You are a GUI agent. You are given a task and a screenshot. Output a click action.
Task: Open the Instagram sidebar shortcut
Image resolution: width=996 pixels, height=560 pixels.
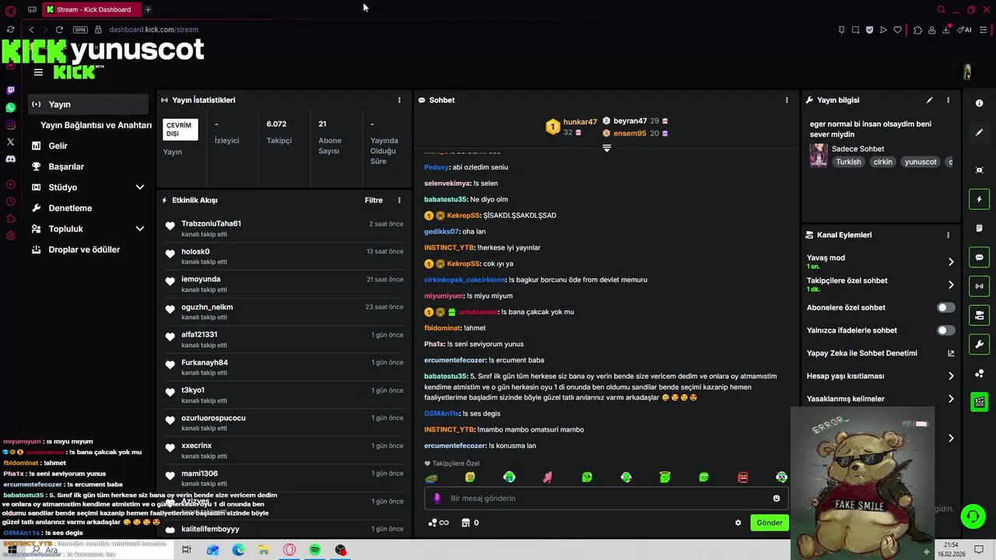pyautogui.click(x=10, y=125)
